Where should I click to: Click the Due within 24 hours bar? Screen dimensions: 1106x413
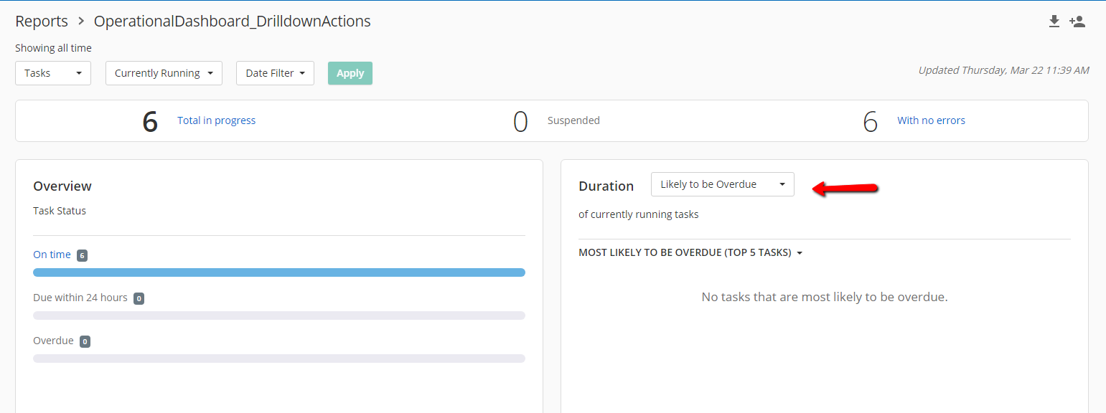pos(279,315)
